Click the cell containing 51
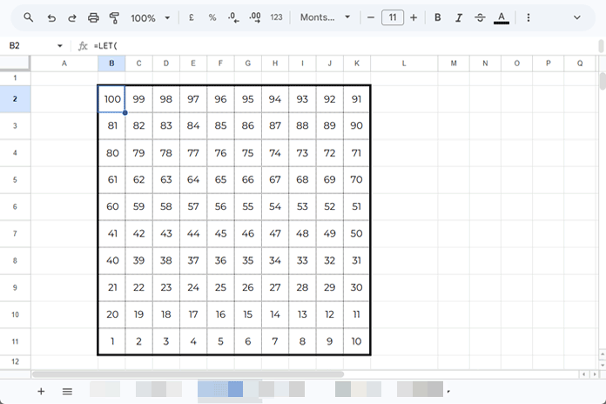Viewport: 606px width, 404px height. [x=356, y=206]
